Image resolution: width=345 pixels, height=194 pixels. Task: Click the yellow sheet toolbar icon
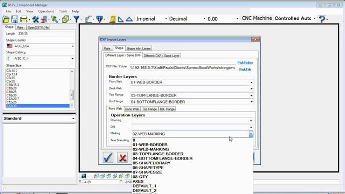113,19
